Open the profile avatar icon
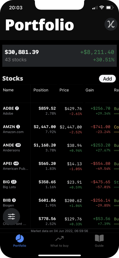Viewport: 119px width, 258px height. [111, 24]
